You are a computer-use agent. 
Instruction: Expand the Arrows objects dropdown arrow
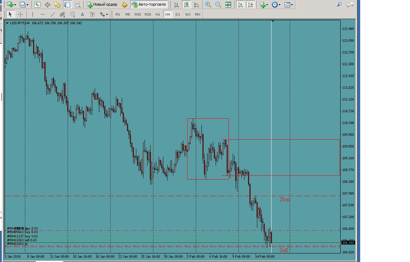click(x=107, y=15)
